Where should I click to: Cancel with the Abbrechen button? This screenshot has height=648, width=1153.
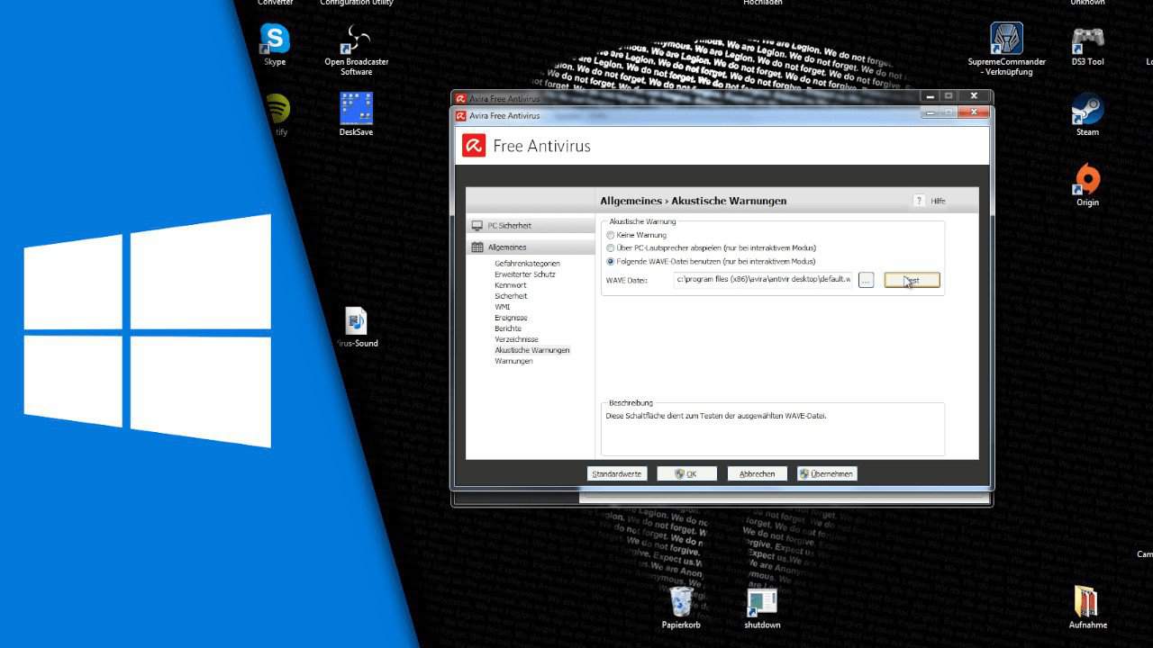[757, 473]
